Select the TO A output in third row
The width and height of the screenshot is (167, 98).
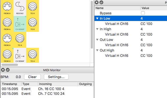[20, 40]
